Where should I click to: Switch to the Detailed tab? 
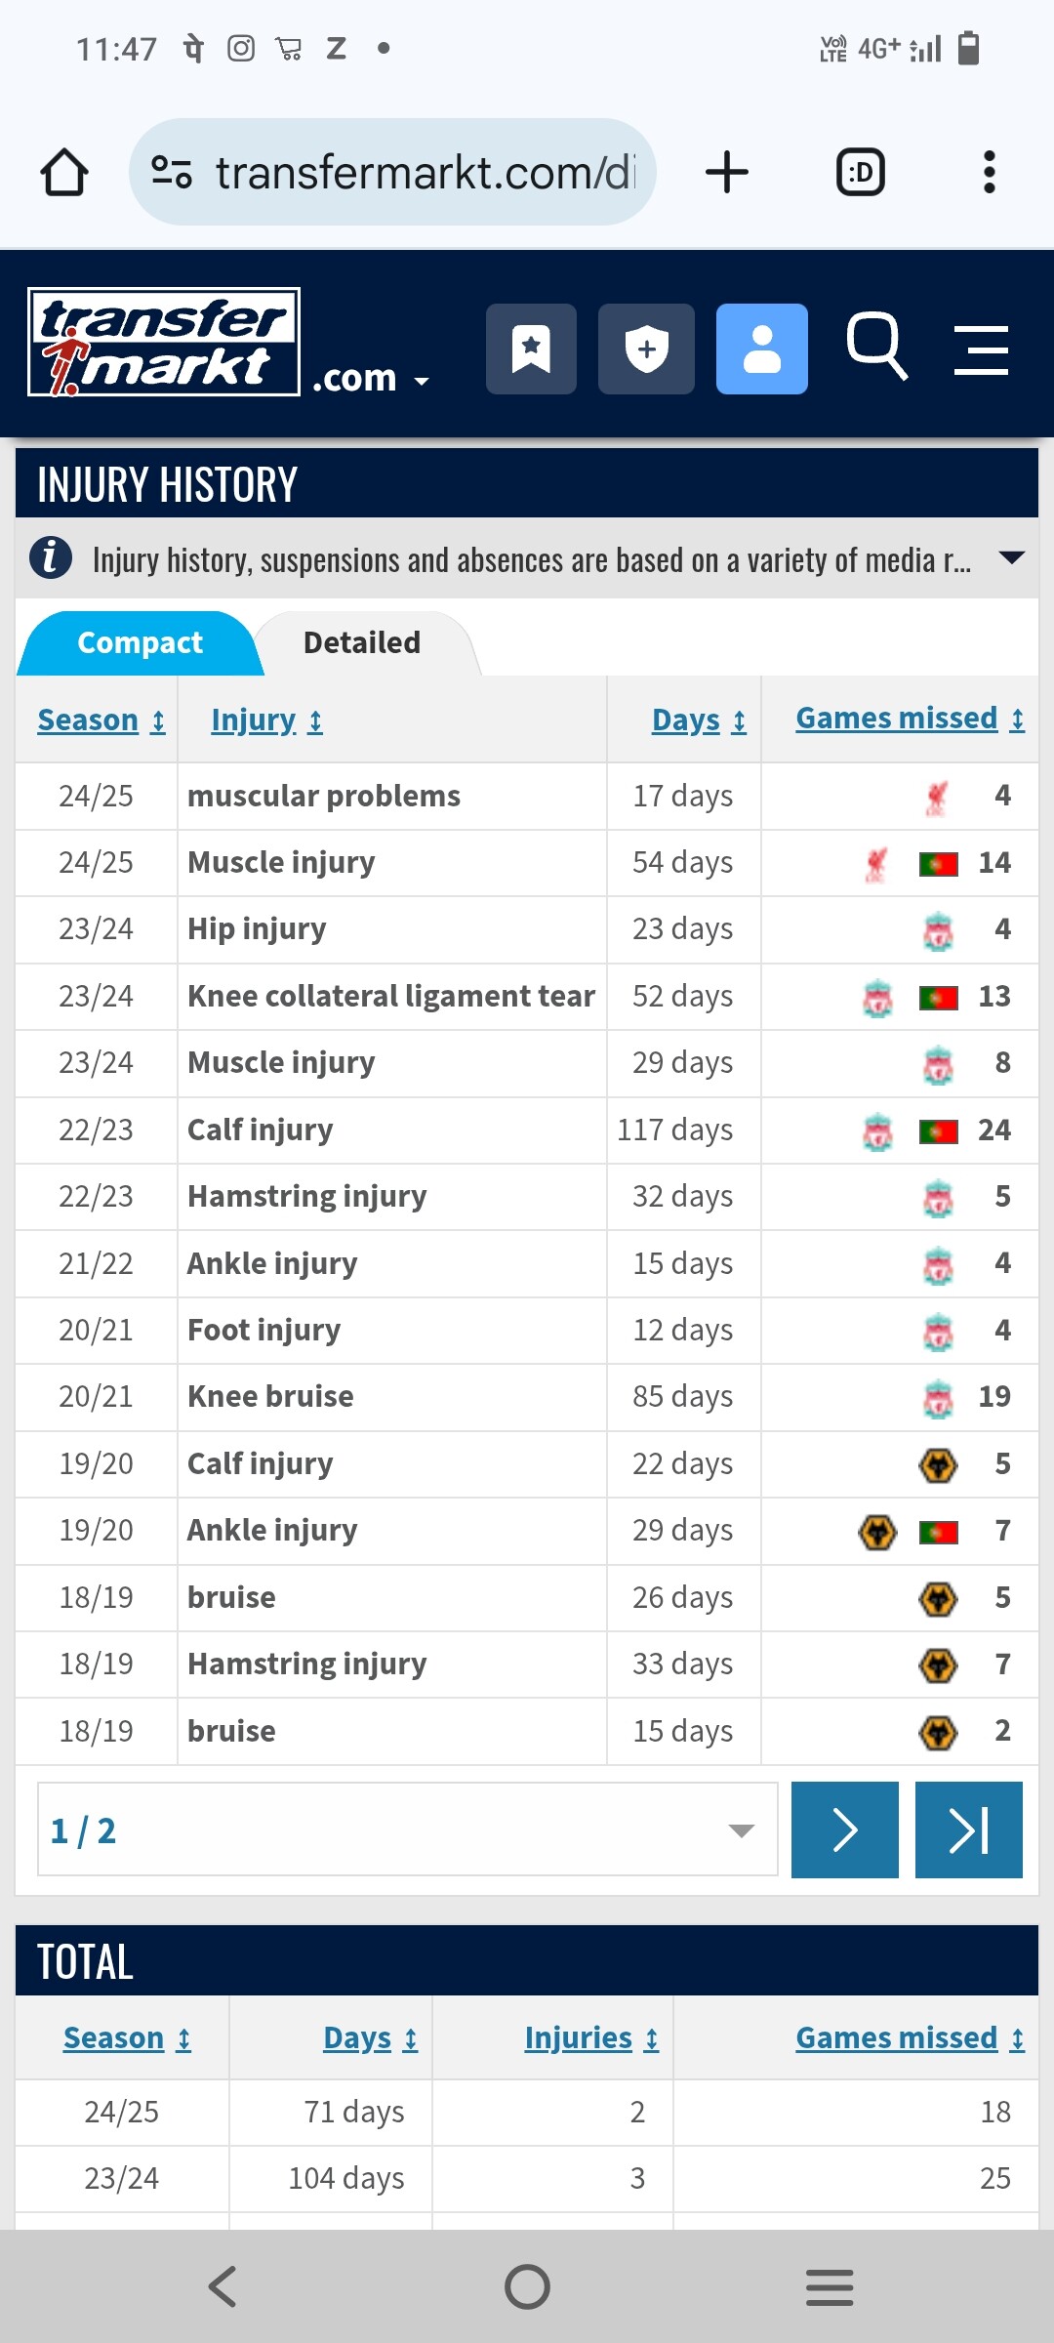tap(362, 642)
